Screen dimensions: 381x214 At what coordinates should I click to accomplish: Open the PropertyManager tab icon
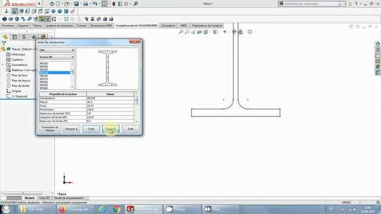coord(15,37)
